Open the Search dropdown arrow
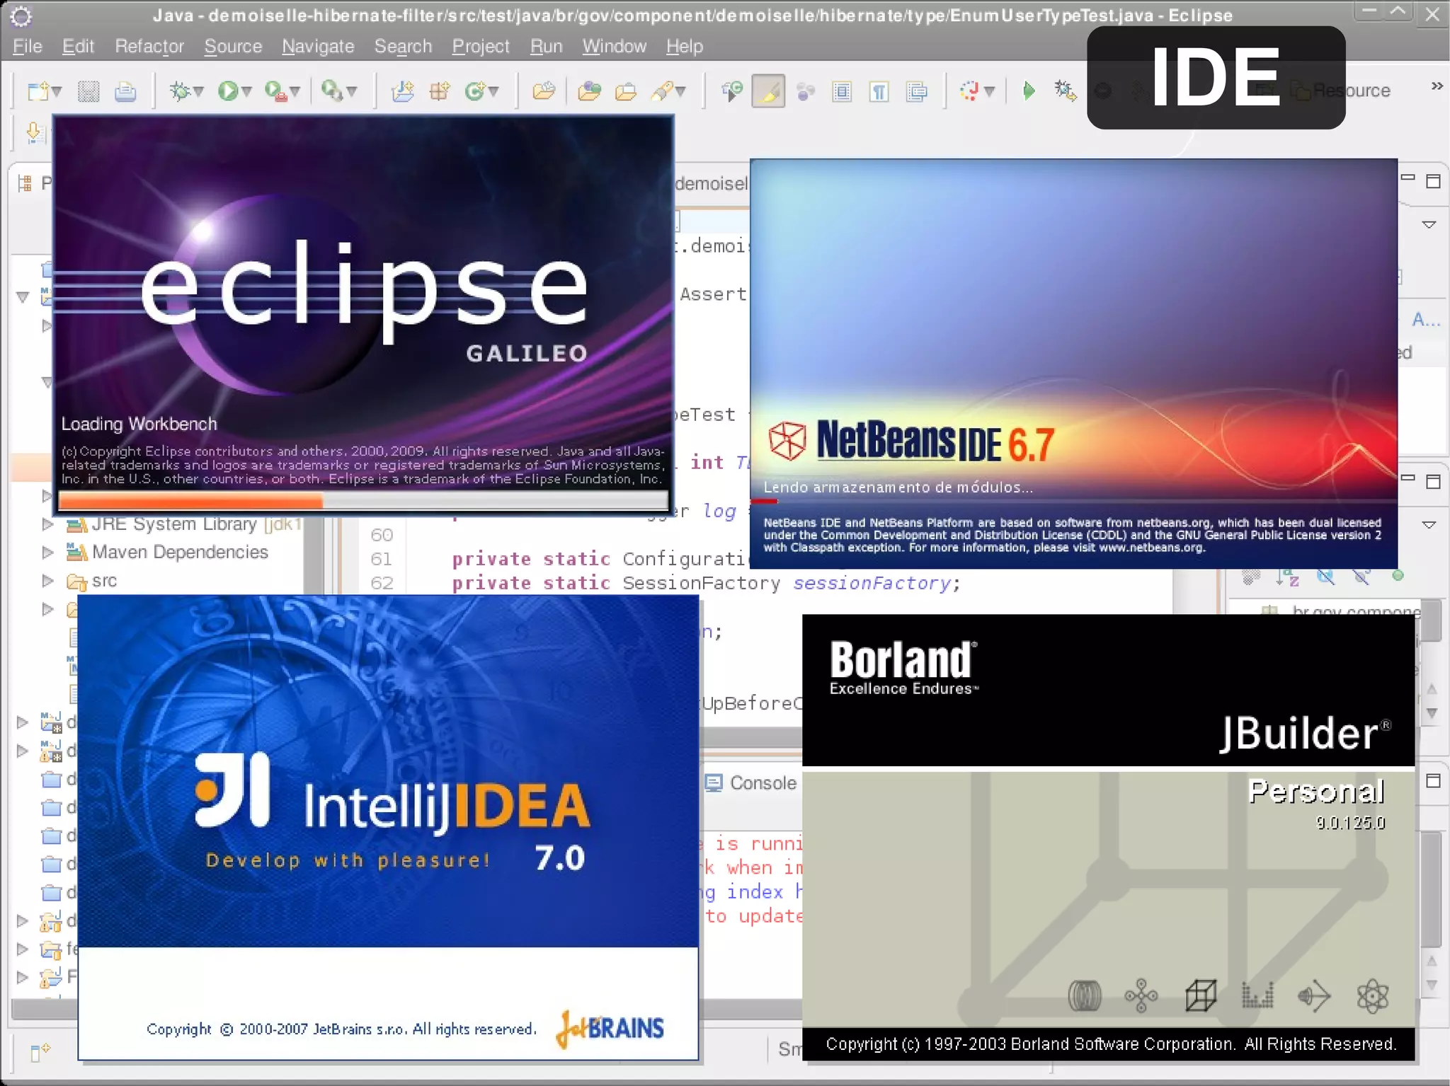The height and width of the screenshot is (1086, 1450). pyautogui.click(x=680, y=91)
